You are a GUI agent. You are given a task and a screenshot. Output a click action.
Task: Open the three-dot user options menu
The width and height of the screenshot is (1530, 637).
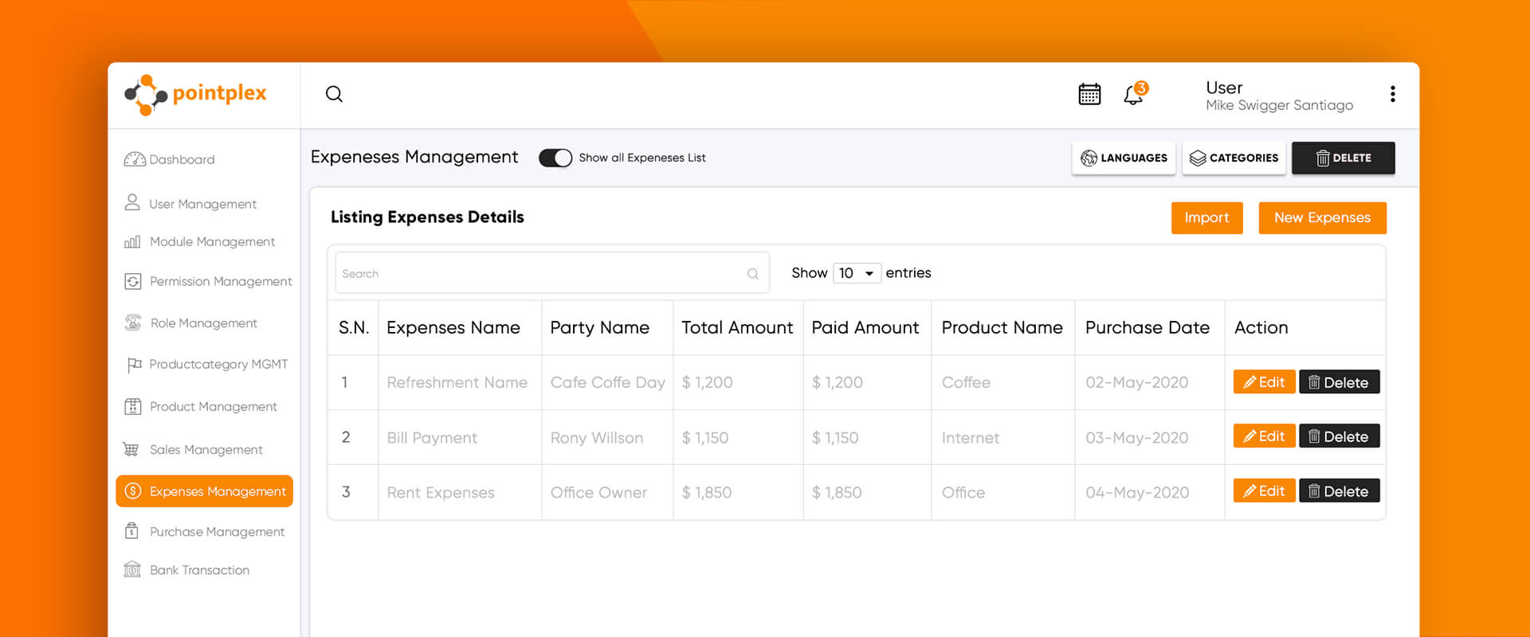[1392, 94]
